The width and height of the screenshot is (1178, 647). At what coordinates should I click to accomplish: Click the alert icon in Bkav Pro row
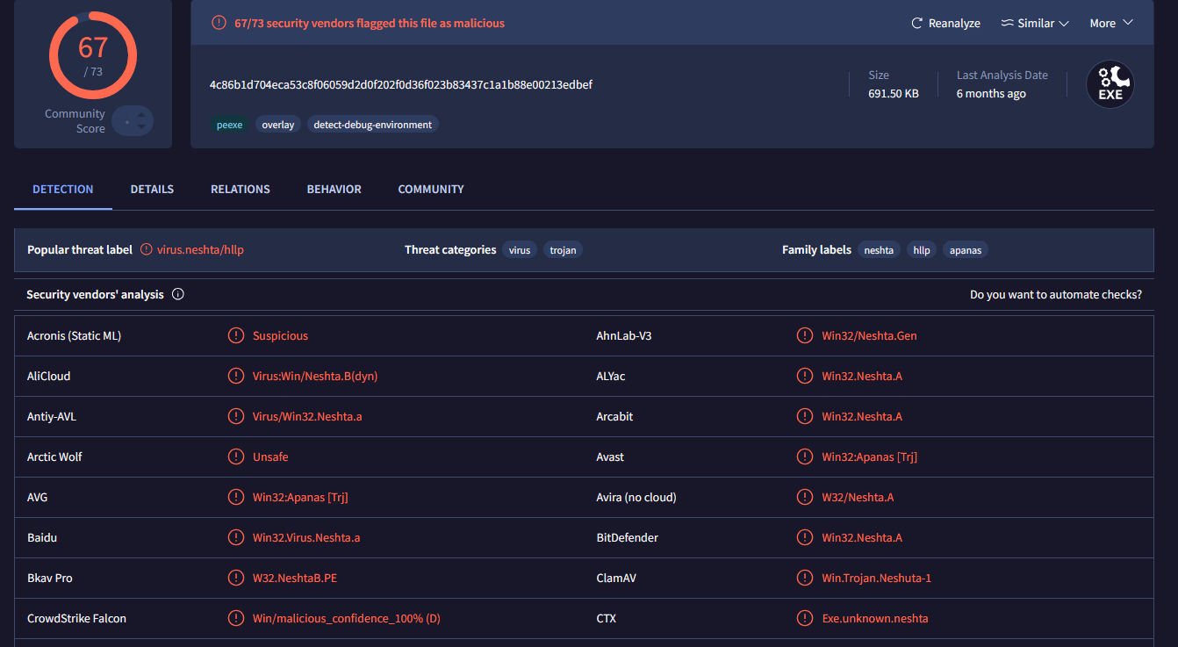(x=236, y=578)
